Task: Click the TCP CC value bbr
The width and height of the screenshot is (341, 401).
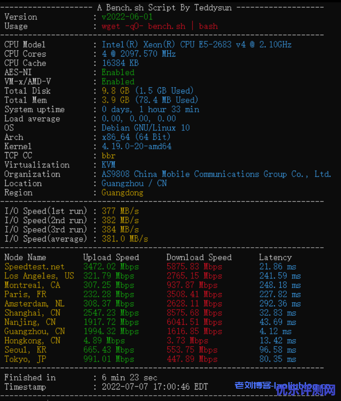Action: [x=108, y=156]
